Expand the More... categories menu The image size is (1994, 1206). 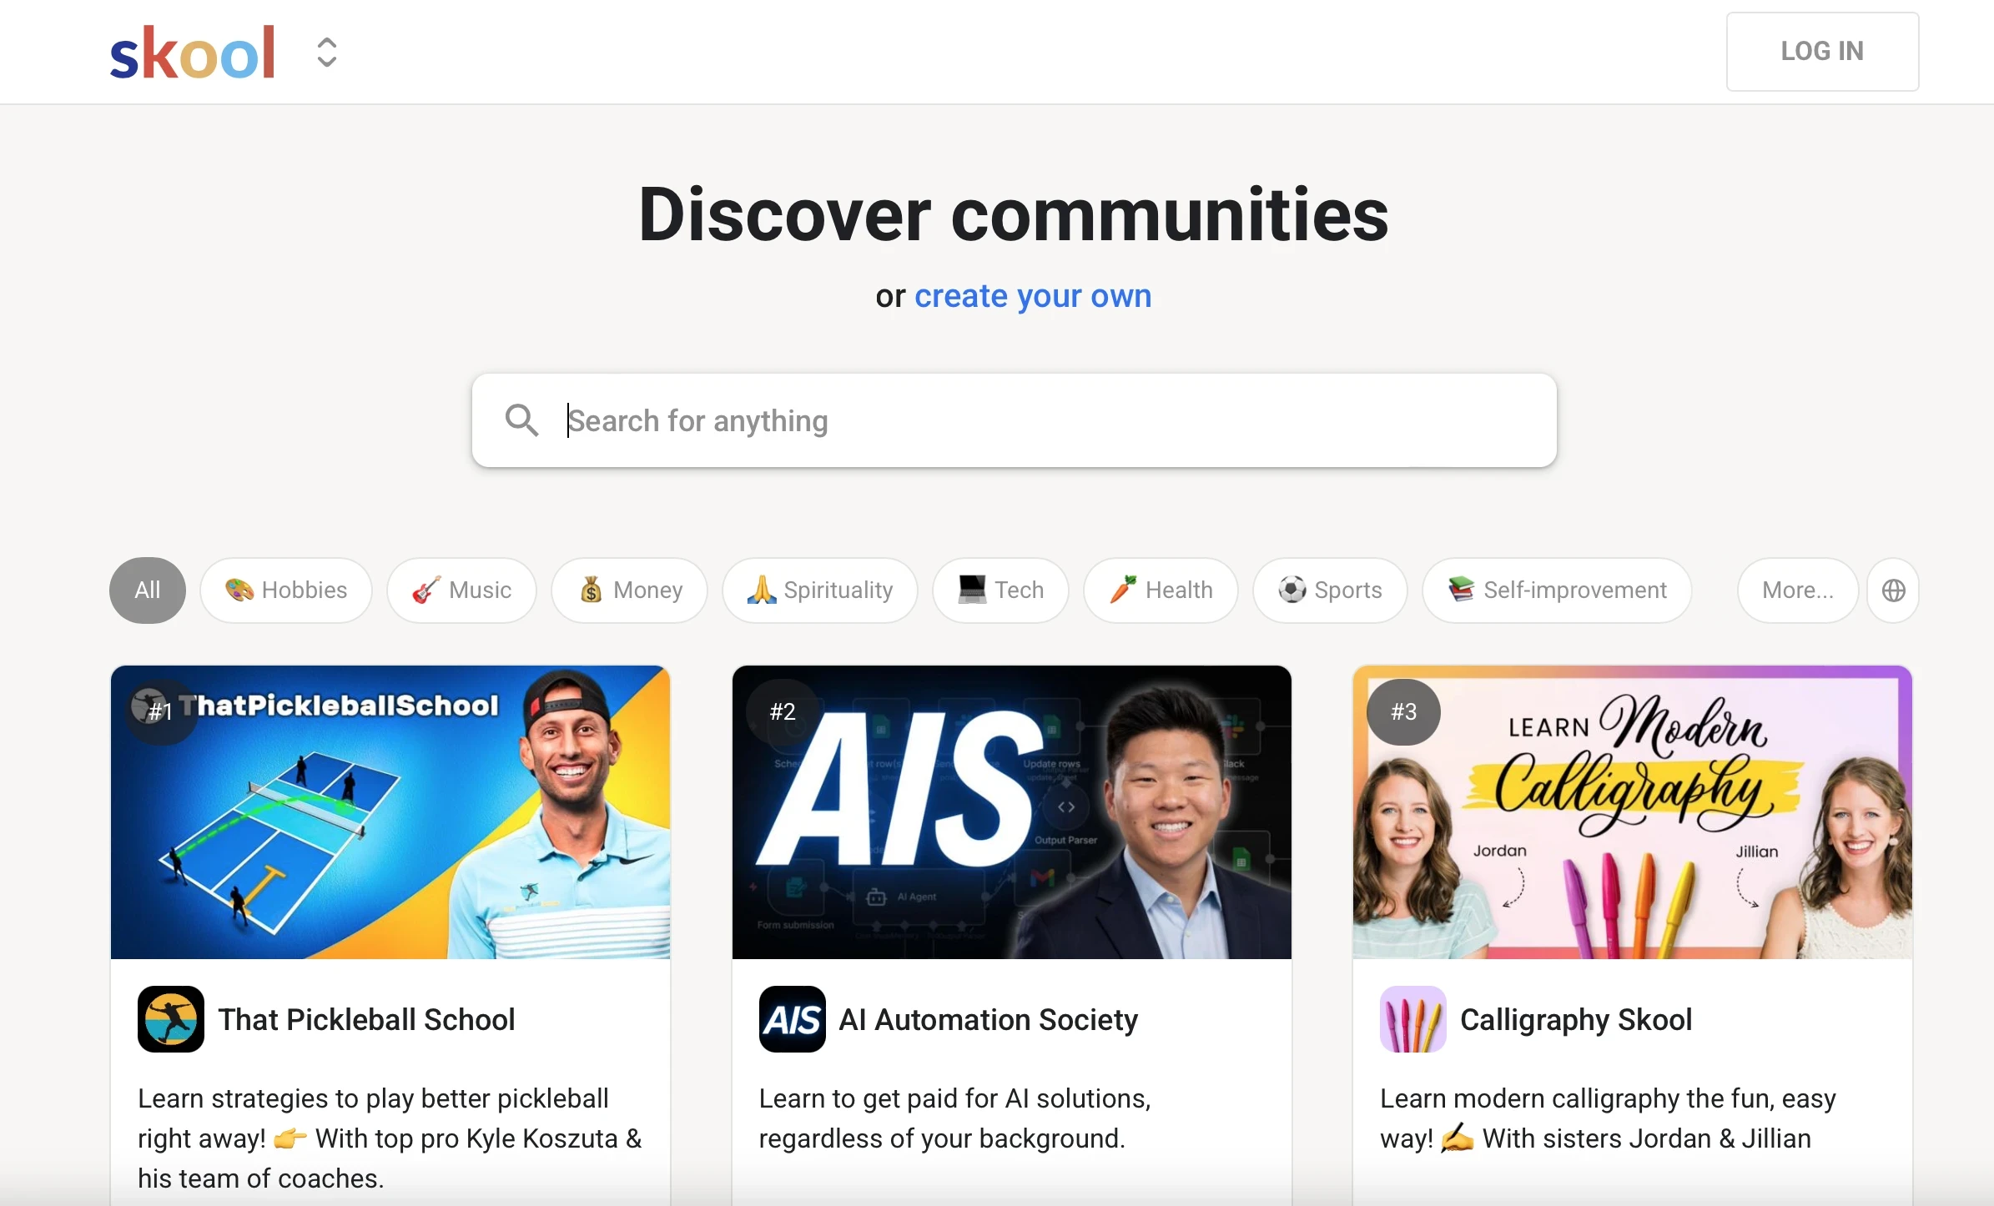pyautogui.click(x=1798, y=590)
